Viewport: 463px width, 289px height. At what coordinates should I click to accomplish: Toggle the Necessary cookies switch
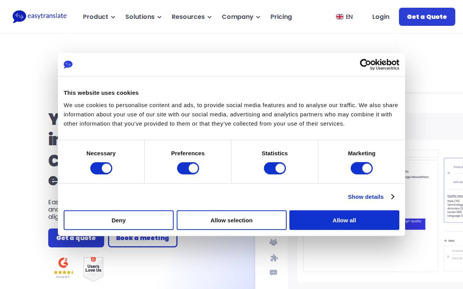tap(101, 168)
